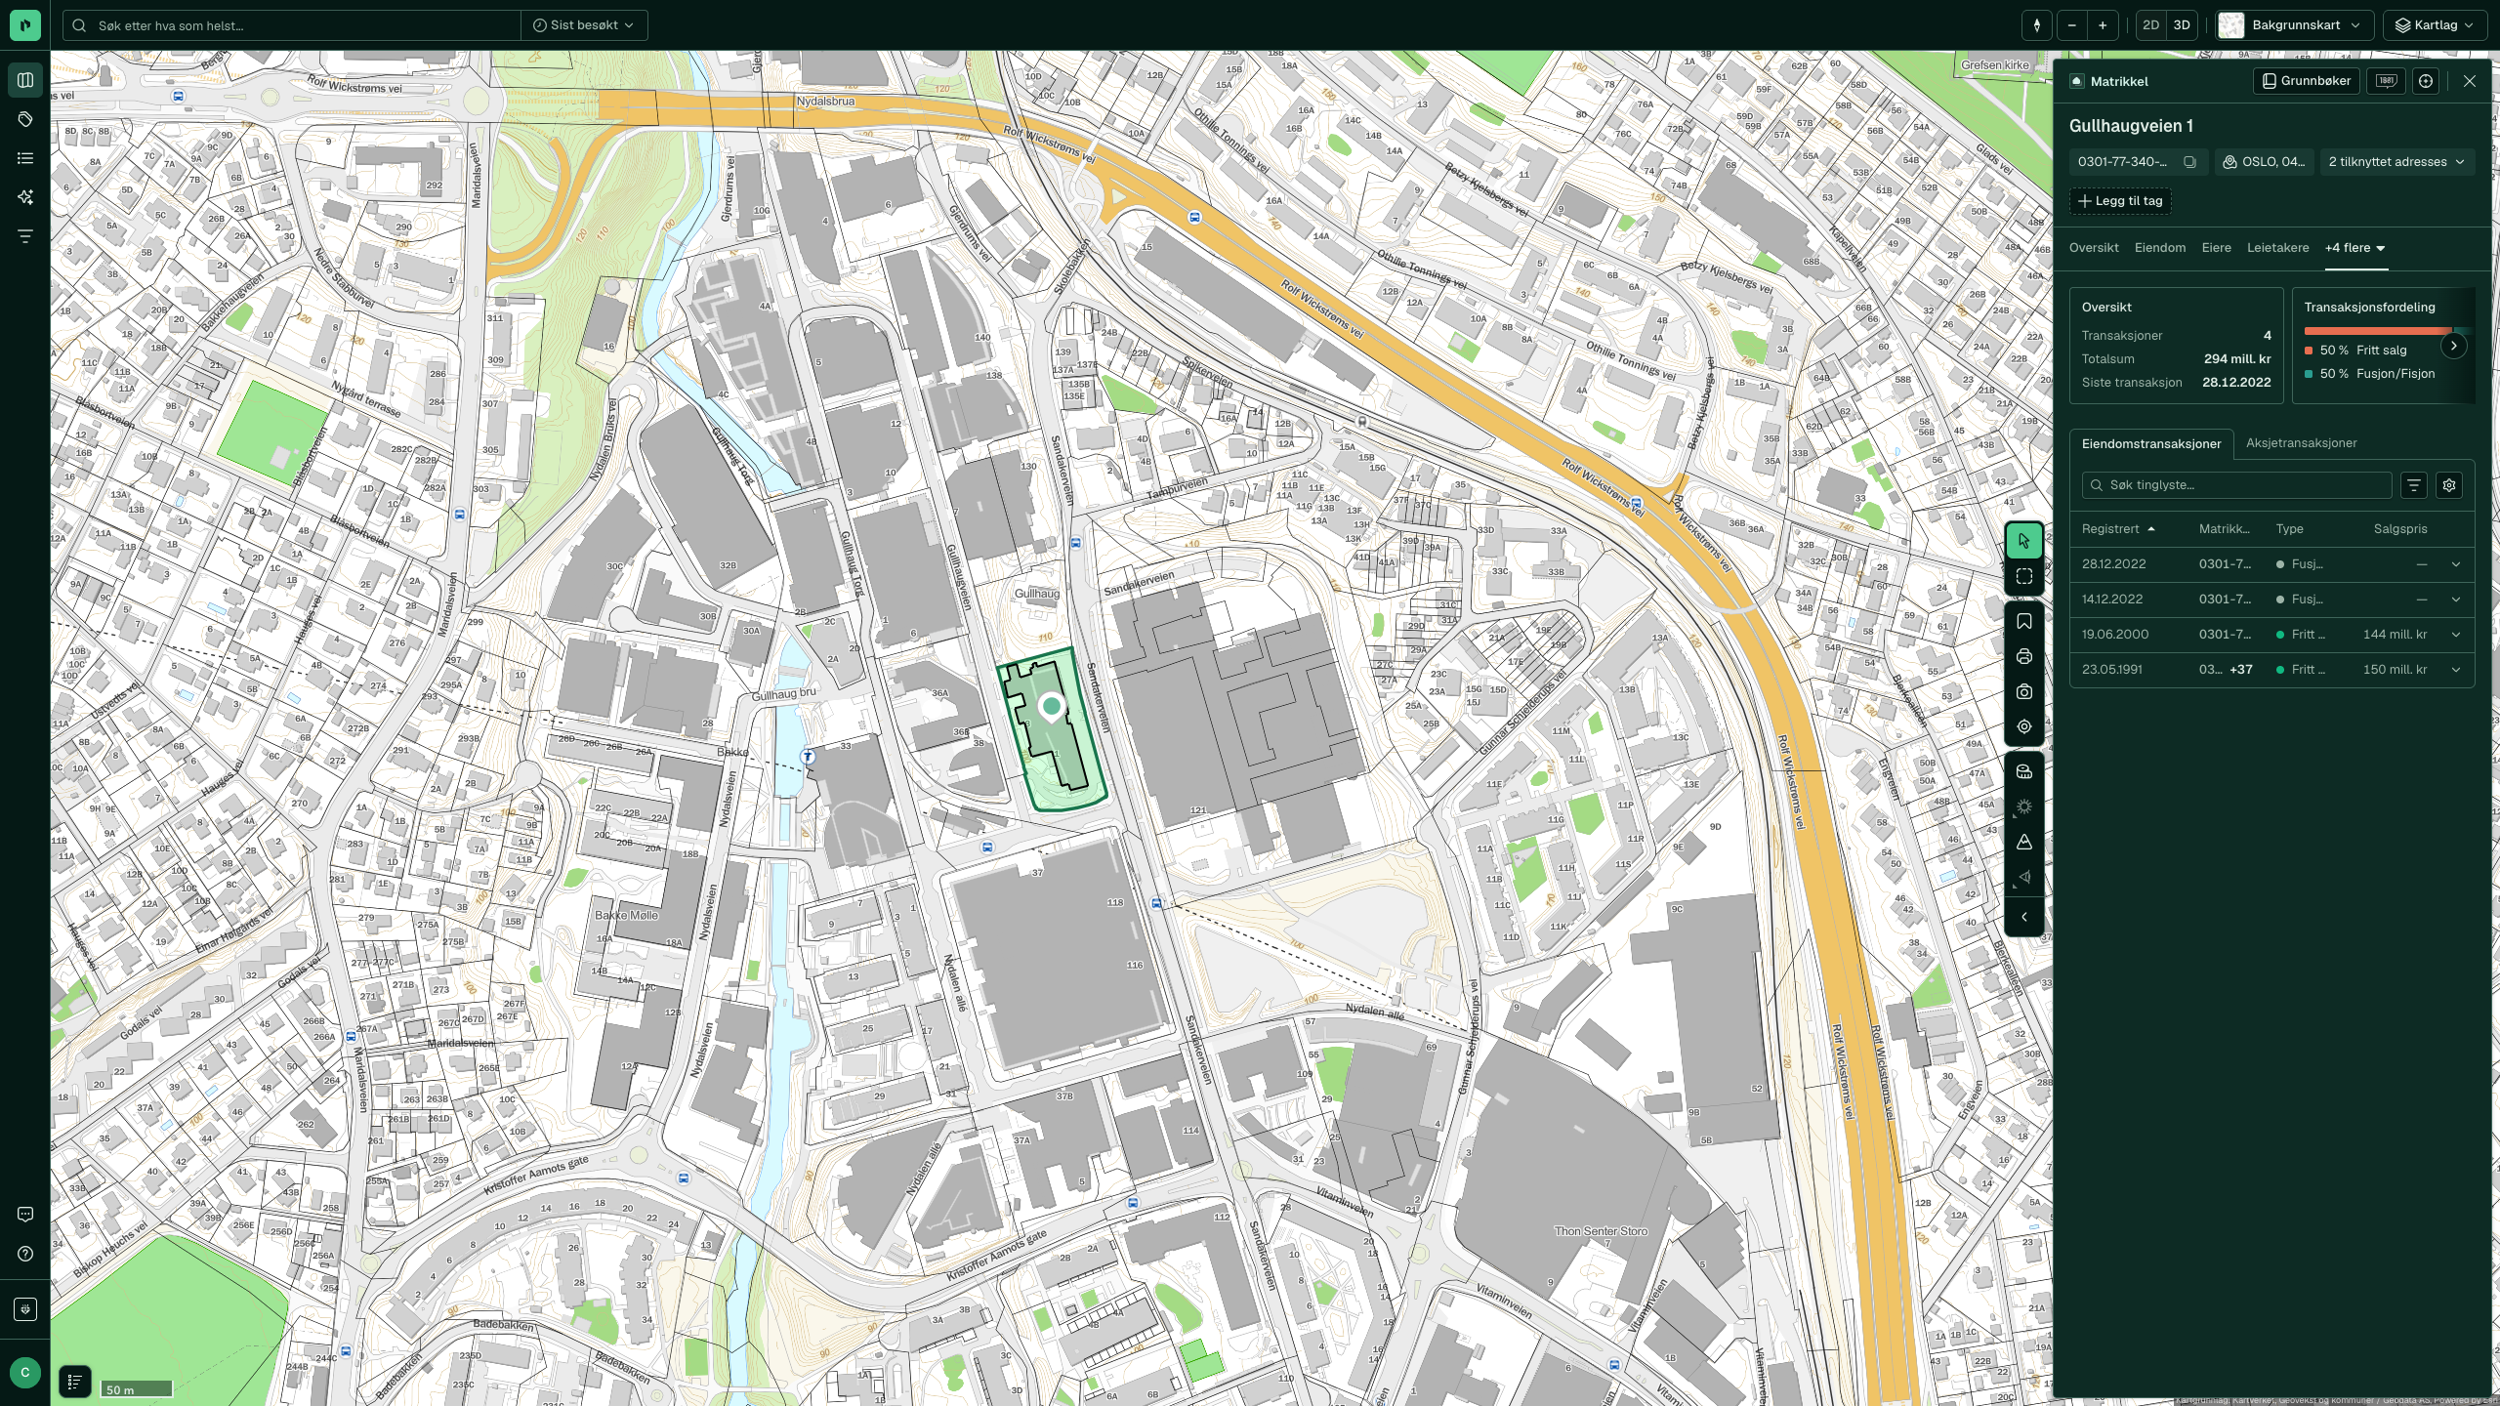The width and height of the screenshot is (2500, 1406).
Task: Click the +37 matrikkel badge in 1991 row
Action: pos(2242,670)
